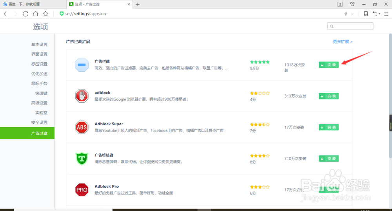Open the reading mode book icon
Image resolution: width=392 pixels, height=211 pixels.
tap(366, 14)
